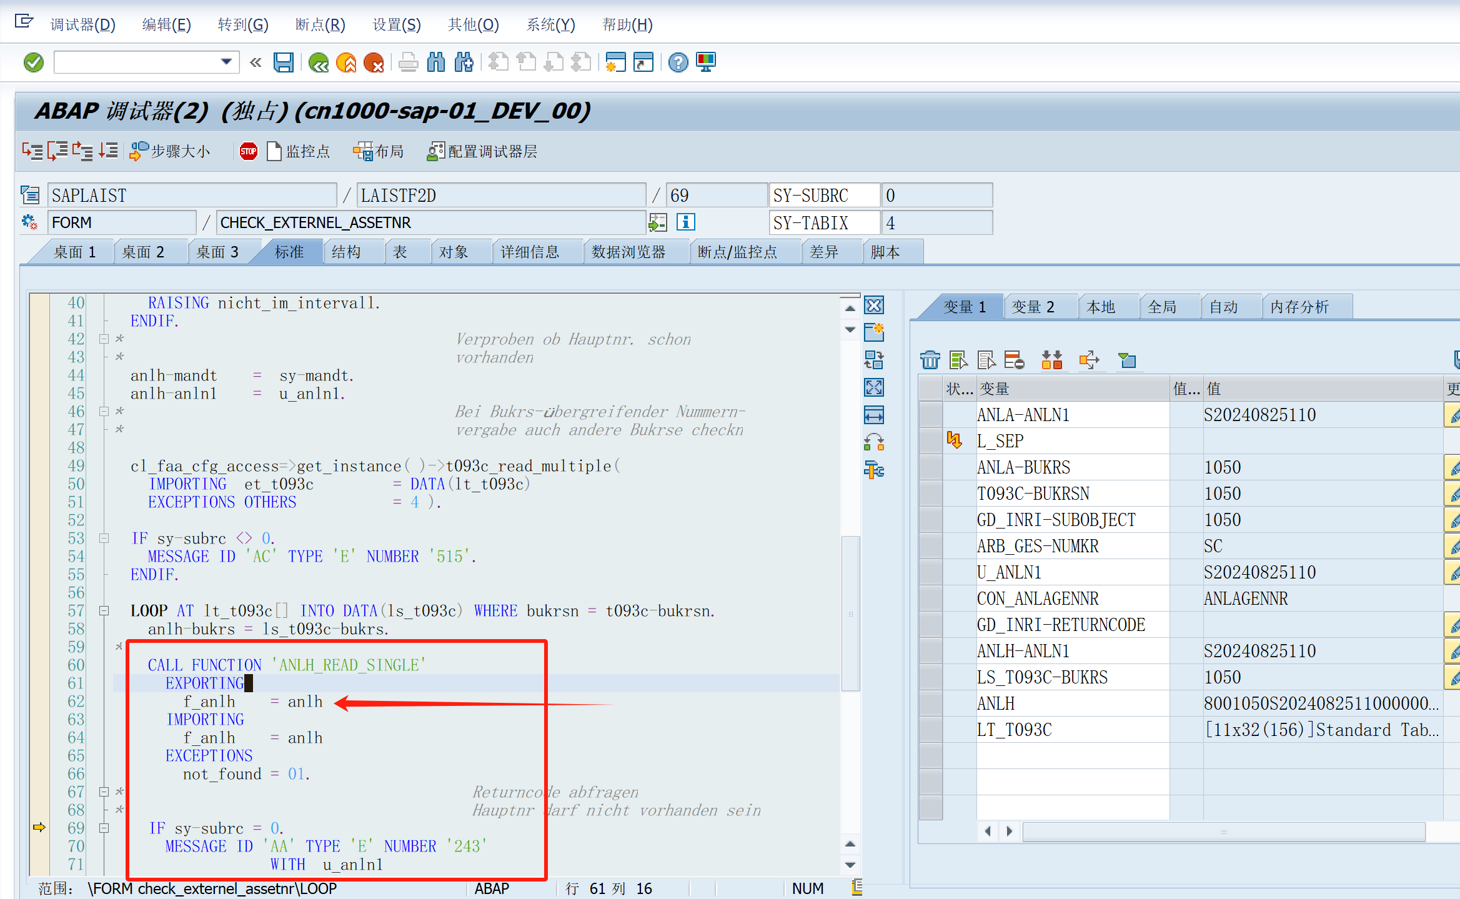
Task: Click the binoculars Find icon
Action: [436, 62]
